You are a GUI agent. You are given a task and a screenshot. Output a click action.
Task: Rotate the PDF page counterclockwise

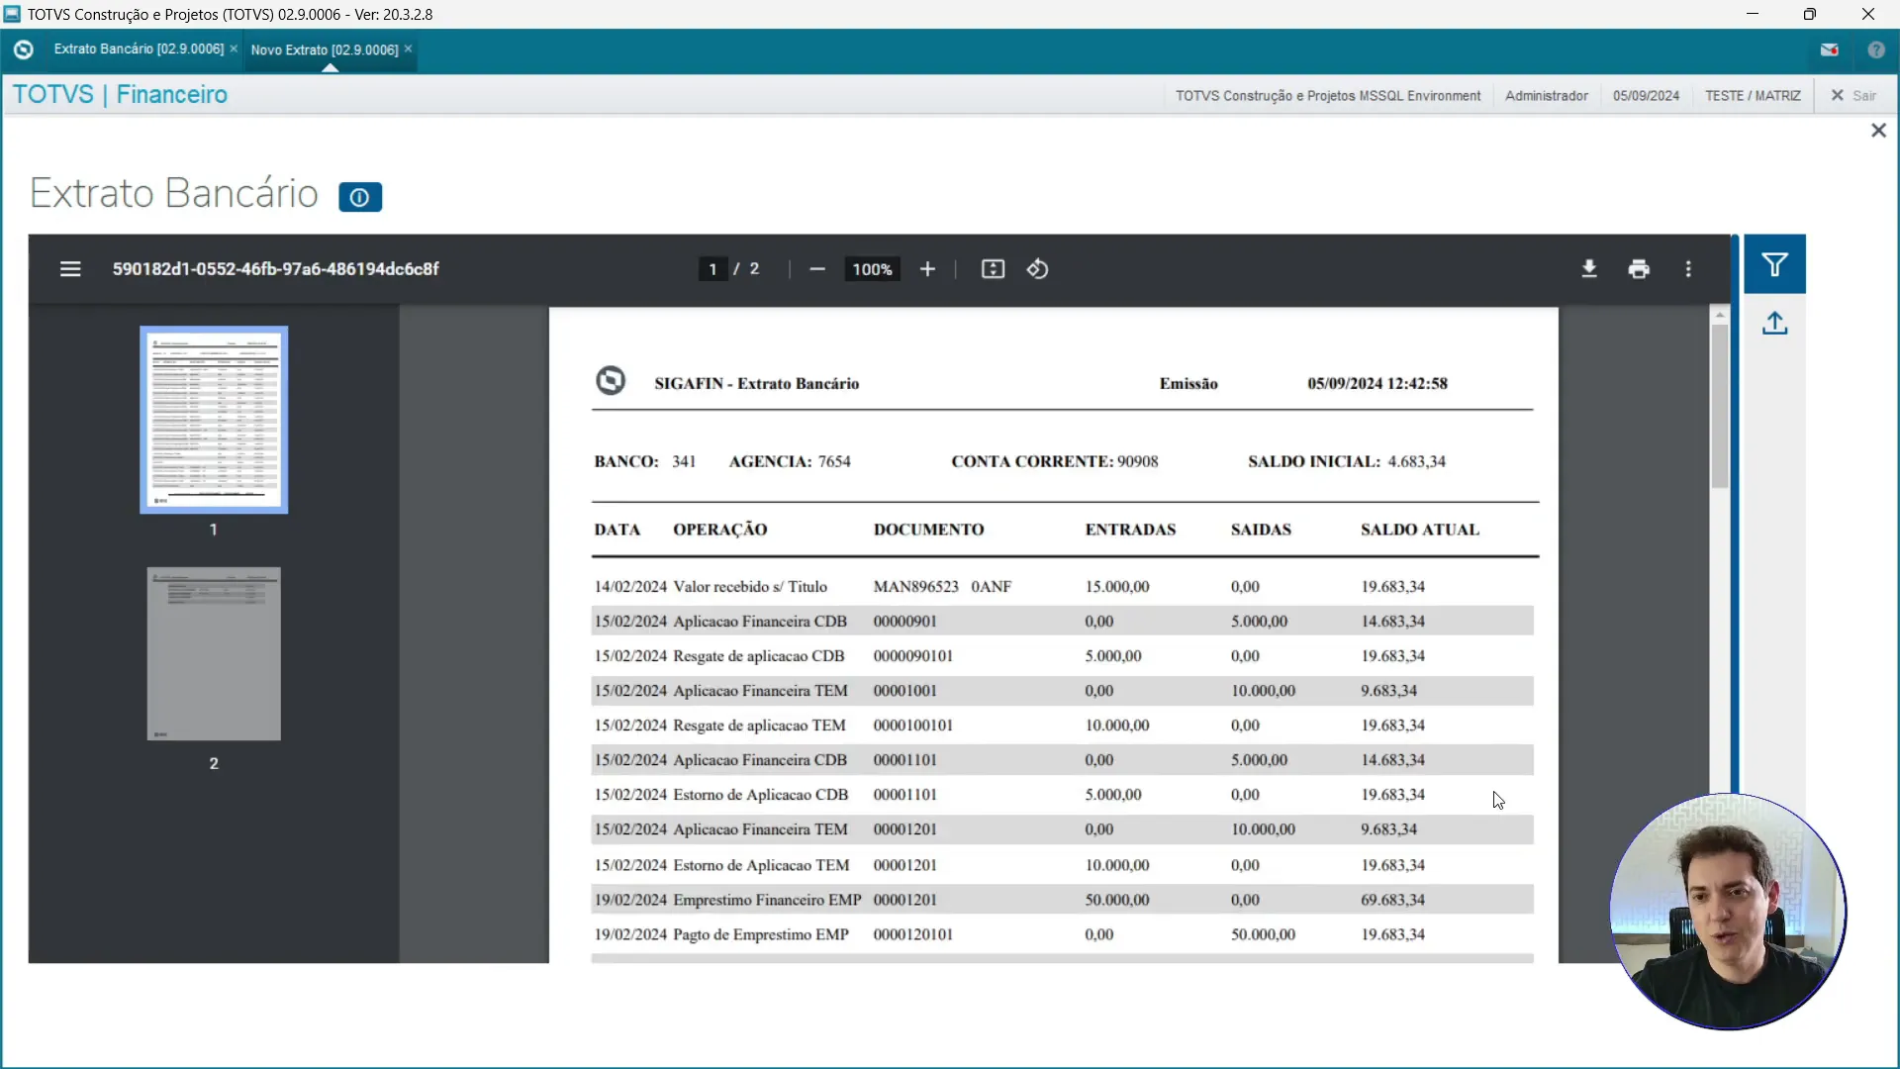coord(1037,269)
